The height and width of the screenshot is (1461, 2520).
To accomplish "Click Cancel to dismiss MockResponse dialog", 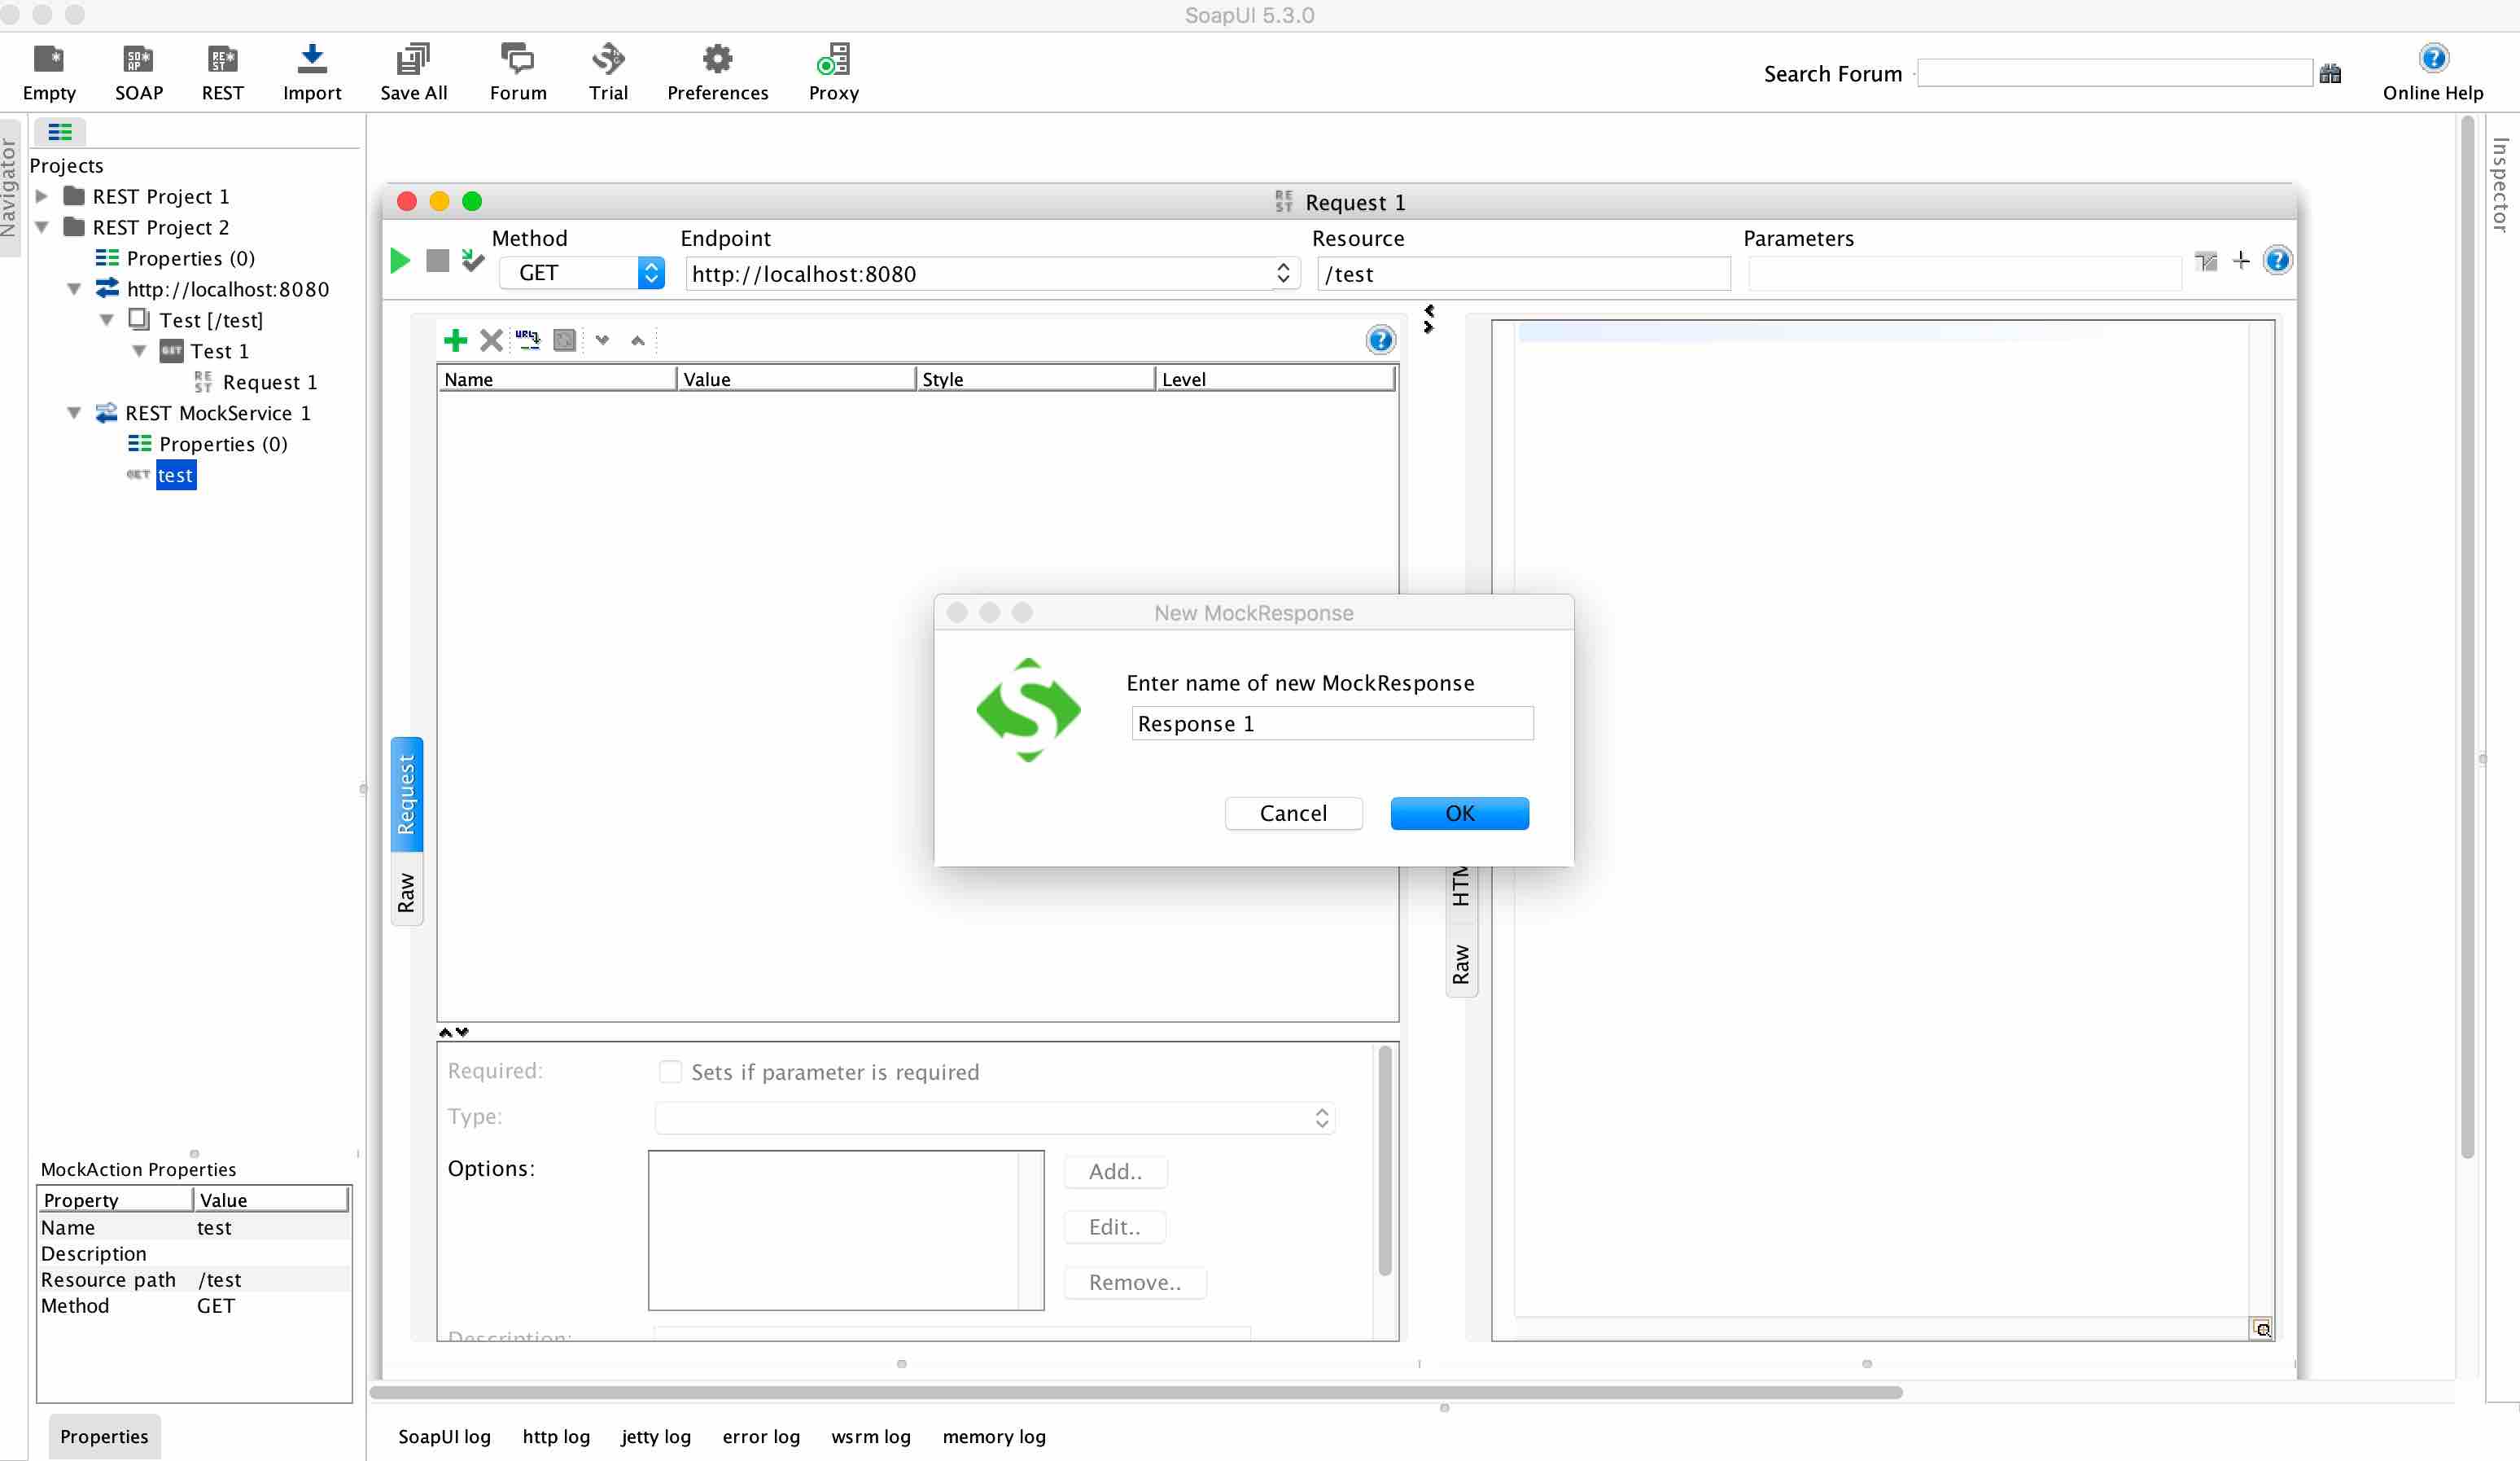I will pos(1293,812).
